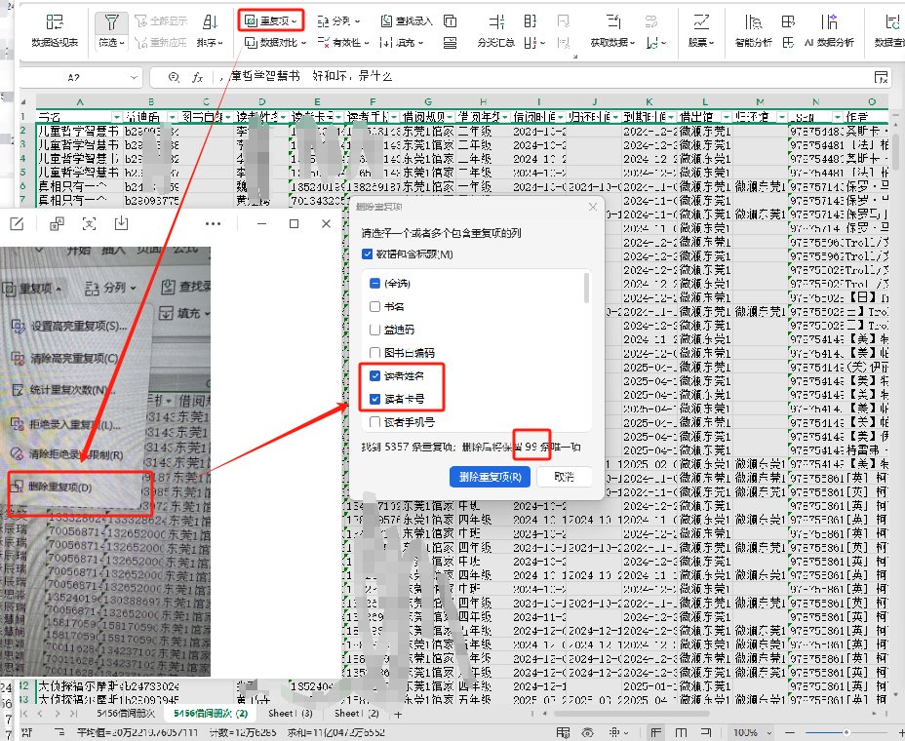Click the edit pencil icon in image viewer
Image resolution: width=905 pixels, height=741 pixels.
[17, 223]
